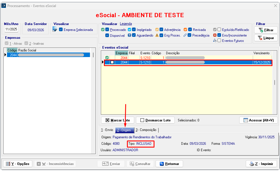Enable the Excluído/Retificado checkbox
The width and height of the screenshot is (280, 172).
click(x=219, y=30)
